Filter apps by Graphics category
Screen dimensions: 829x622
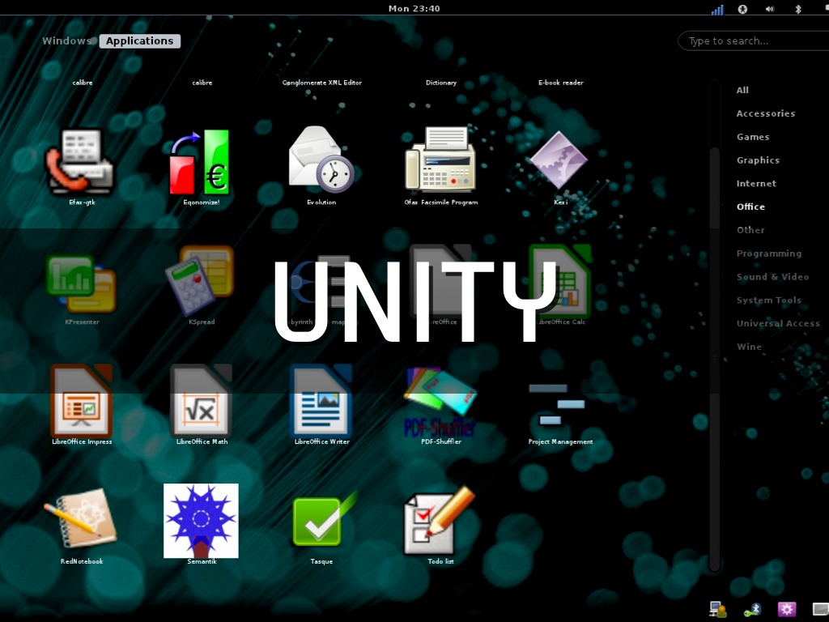click(758, 160)
